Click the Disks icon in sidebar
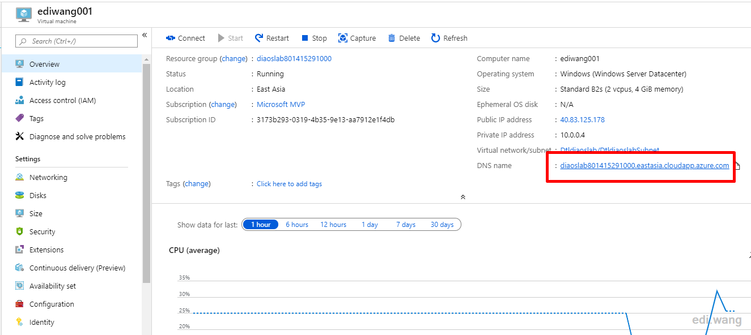751x335 pixels. pyautogui.click(x=20, y=195)
